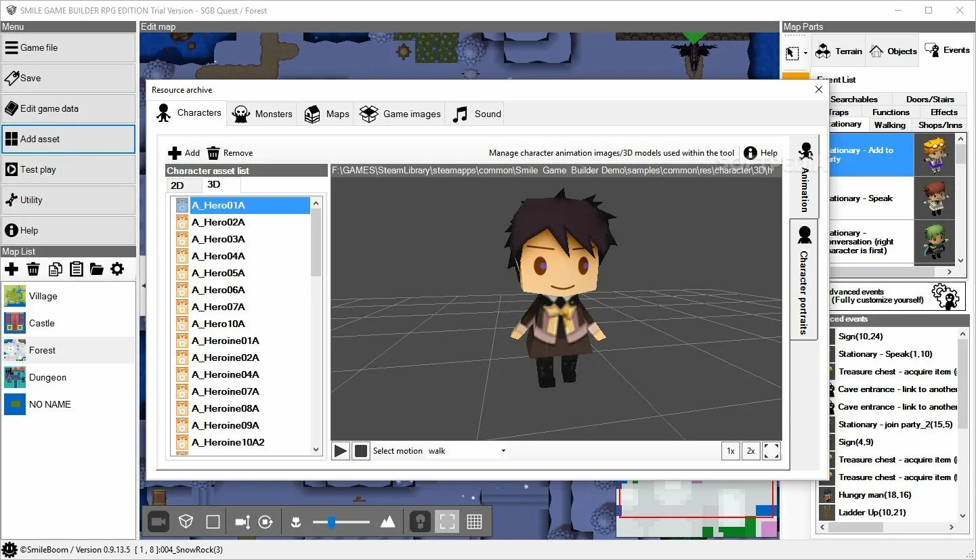
Task: Select A_Hero02A in asset list
Action: (242, 222)
